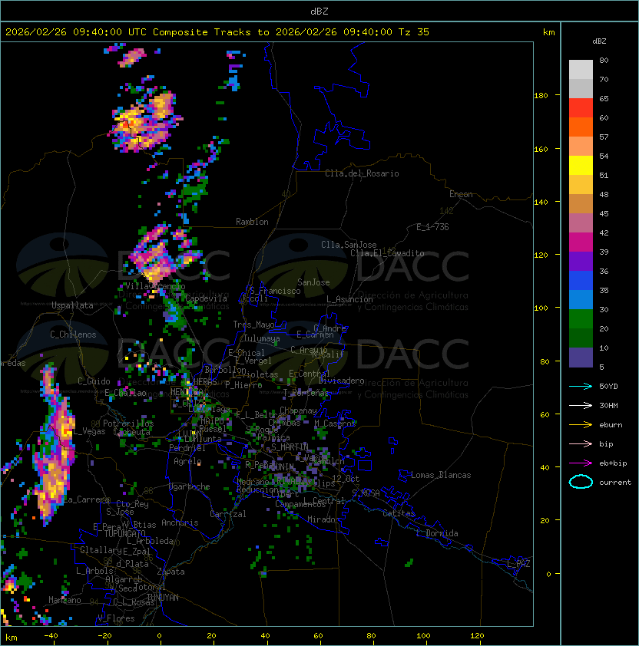Select the purple swatch between 39 and 36
The height and width of the screenshot is (646, 639).
(581, 262)
